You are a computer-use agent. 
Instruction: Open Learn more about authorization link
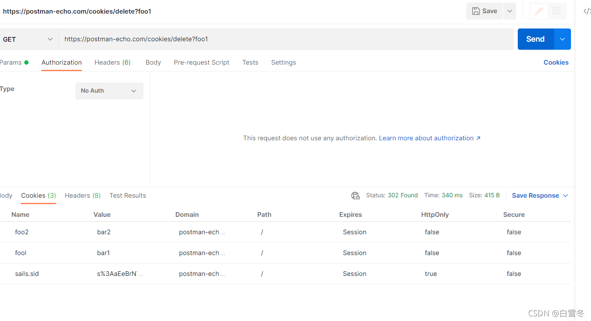[x=430, y=138]
